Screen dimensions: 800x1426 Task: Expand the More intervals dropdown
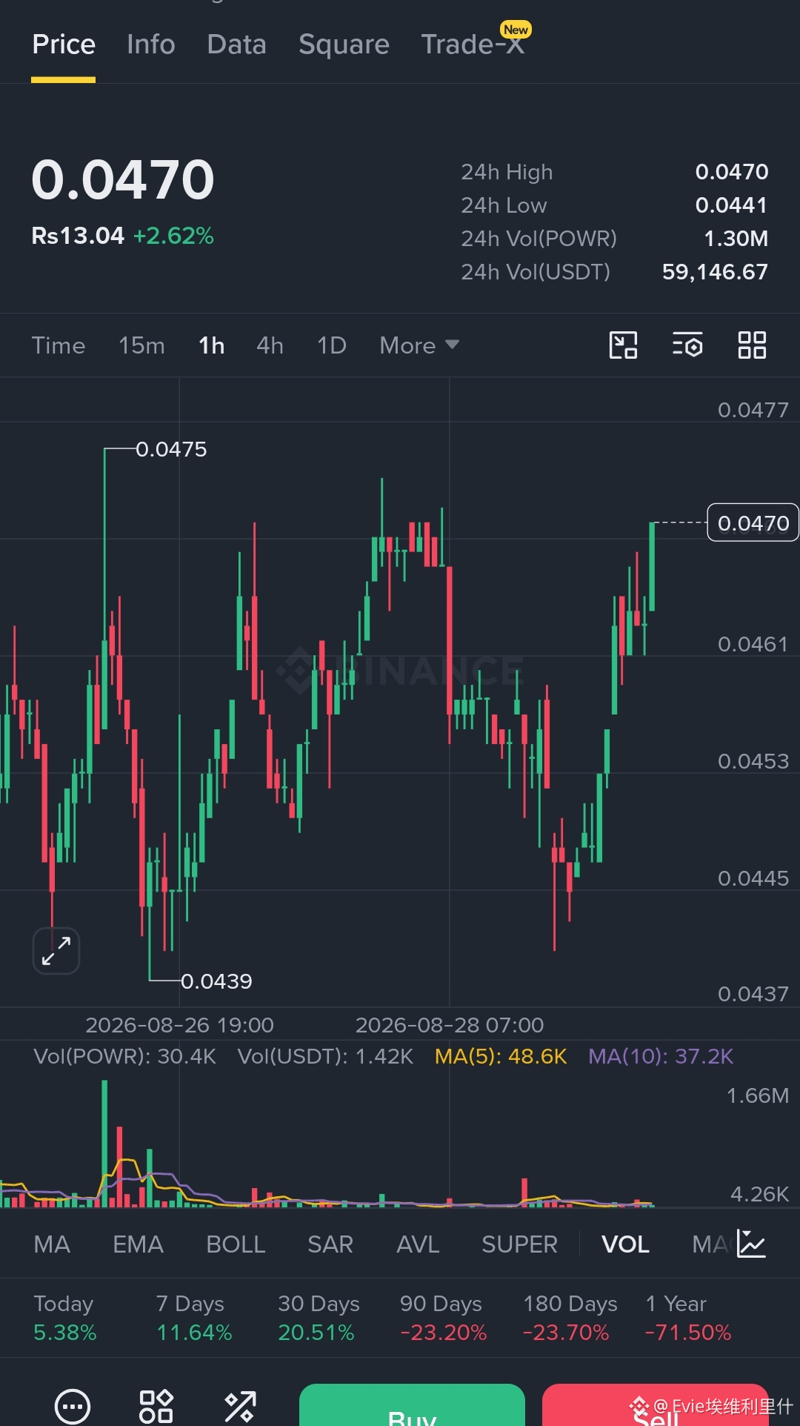(419, 345)
